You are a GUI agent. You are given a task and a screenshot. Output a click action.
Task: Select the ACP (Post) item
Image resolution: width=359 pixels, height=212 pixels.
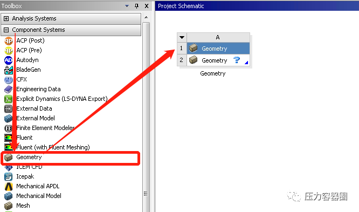coord(30,40)
